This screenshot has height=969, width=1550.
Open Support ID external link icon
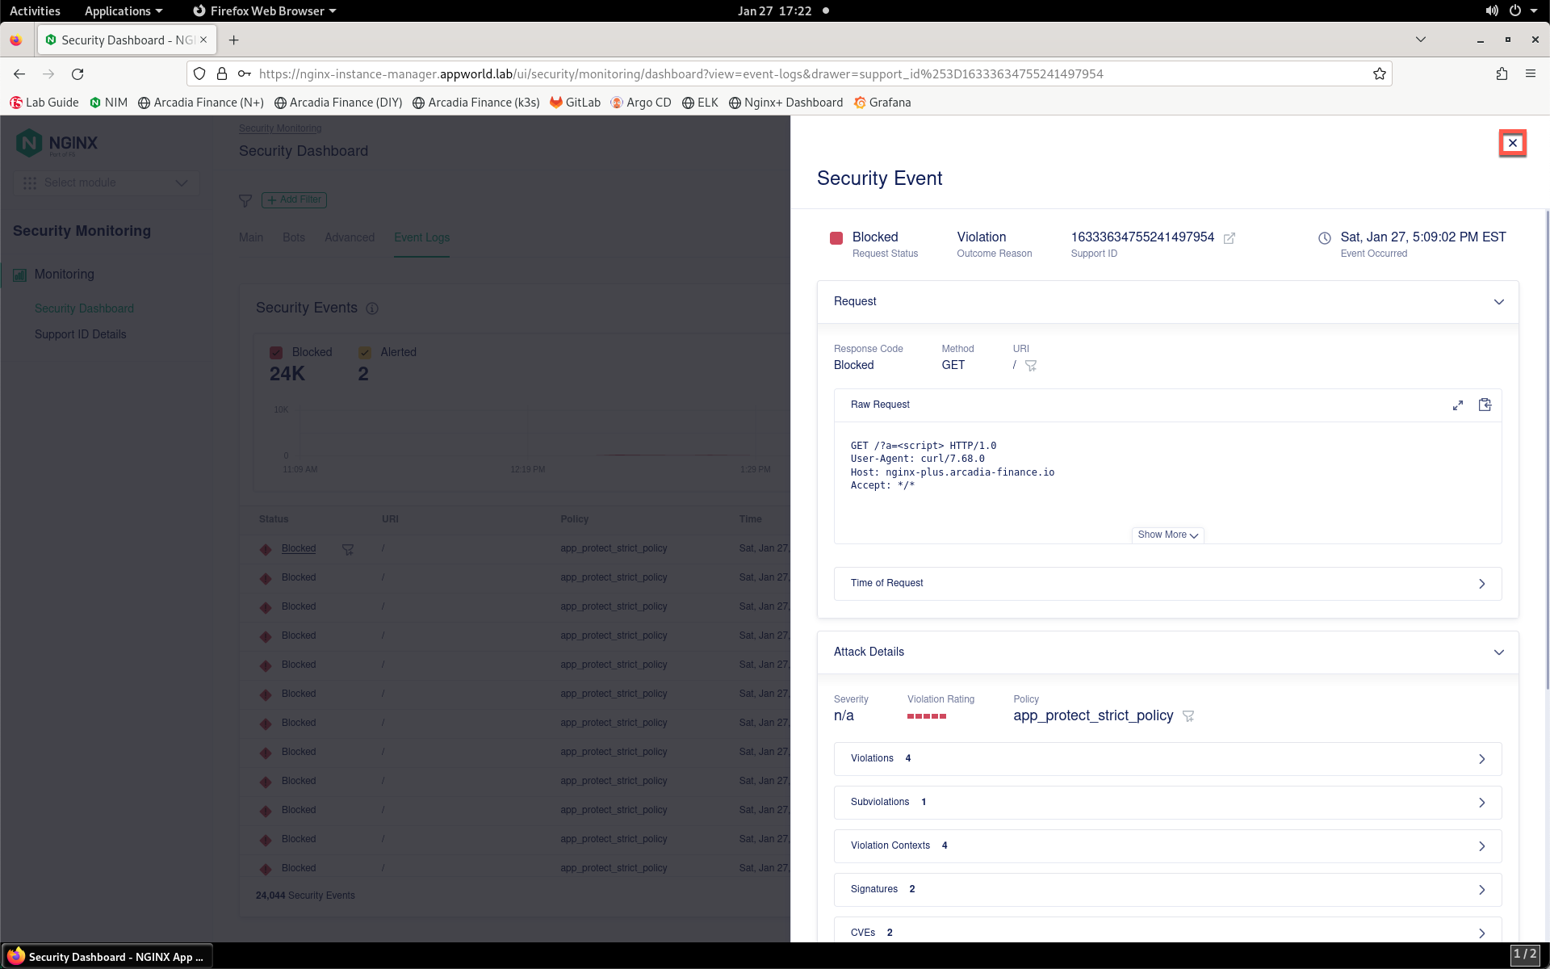[1230, 238]
